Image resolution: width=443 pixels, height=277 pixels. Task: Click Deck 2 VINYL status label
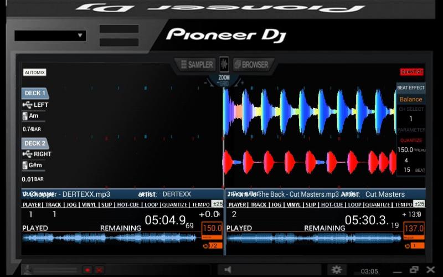click(293, 204)
